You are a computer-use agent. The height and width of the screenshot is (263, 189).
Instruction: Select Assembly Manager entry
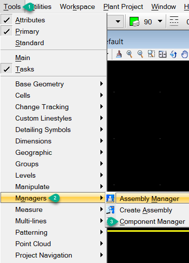click(149, 199)
